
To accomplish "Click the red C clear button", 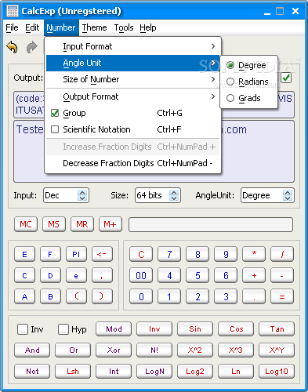I will 141,254.
